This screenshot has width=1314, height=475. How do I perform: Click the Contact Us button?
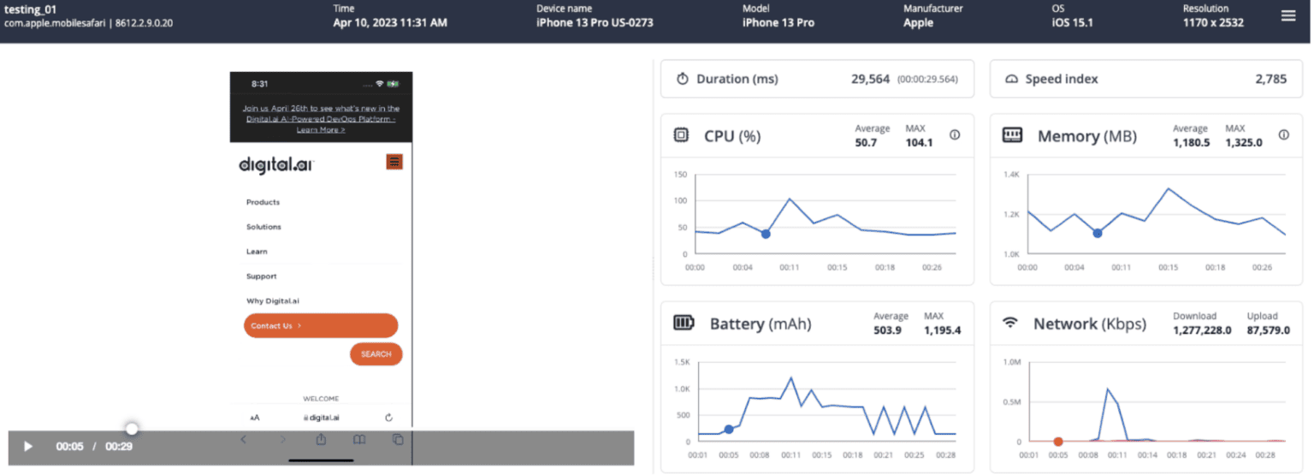[321, 326]
